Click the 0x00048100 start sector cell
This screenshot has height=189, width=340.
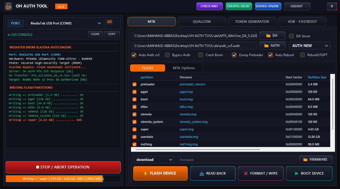coord(294,122)
